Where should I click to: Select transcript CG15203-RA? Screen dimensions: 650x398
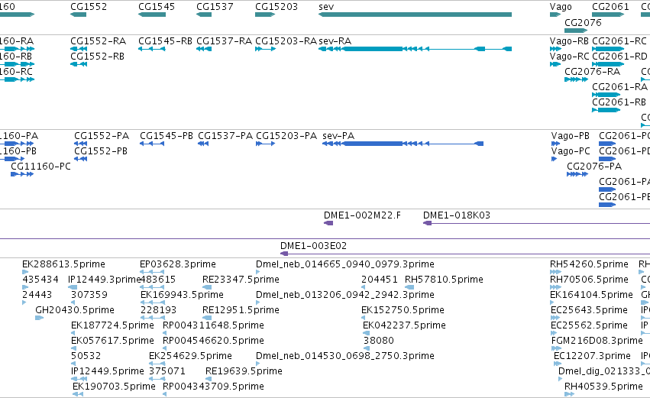[x=265, y=49]
